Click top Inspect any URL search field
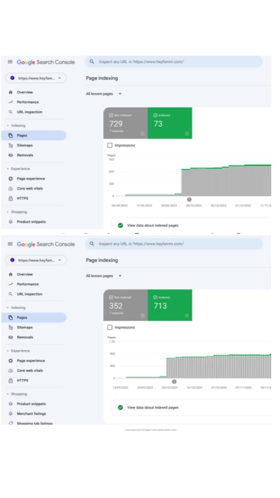 [174, 62]
